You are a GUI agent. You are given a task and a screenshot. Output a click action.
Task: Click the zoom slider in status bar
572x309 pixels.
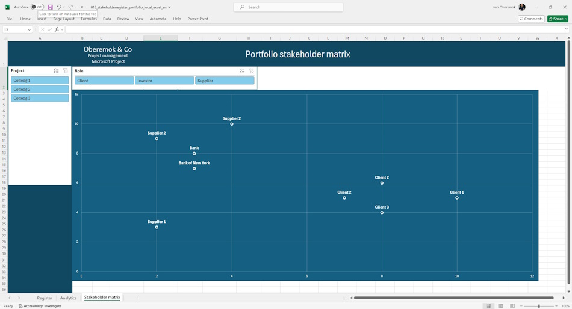[539, 306]
